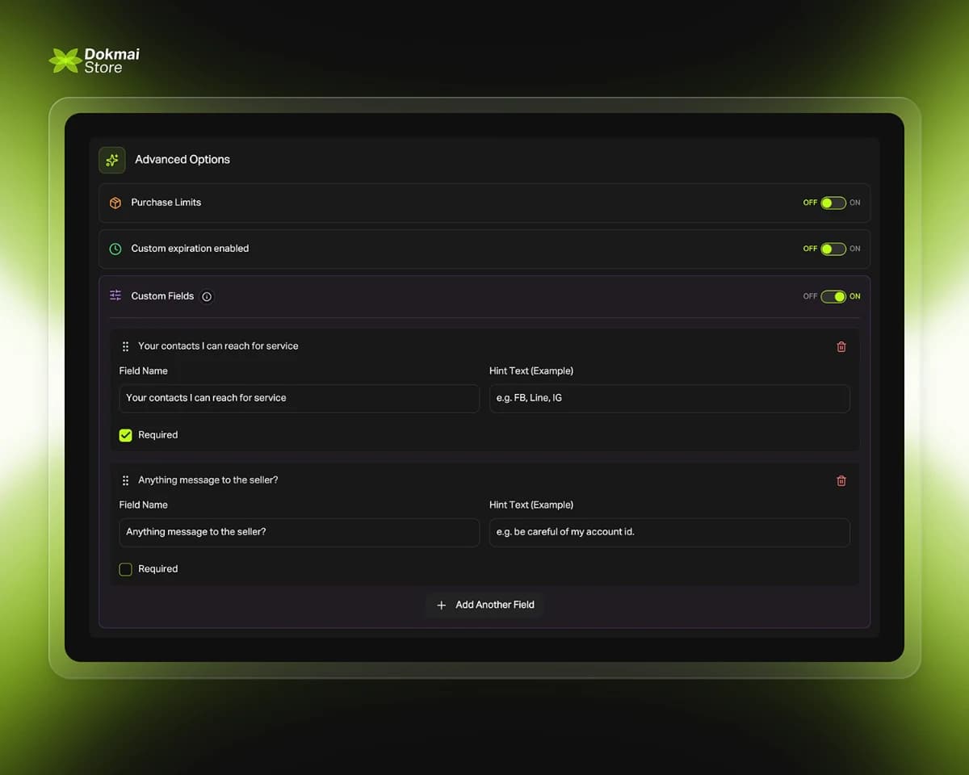The height and width of the screenshot is (775, 969).
Task: Click the cube icon beside Purchase Limits
Action: click(x=115, y=203)
